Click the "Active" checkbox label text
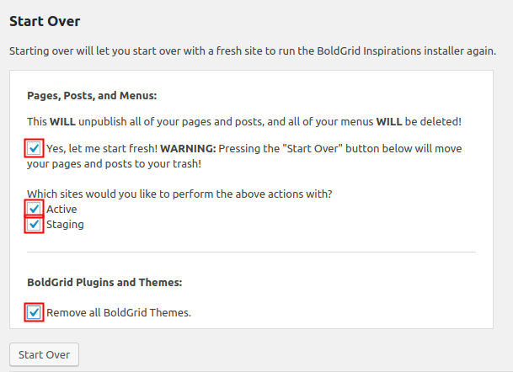 tap(61, 209)
